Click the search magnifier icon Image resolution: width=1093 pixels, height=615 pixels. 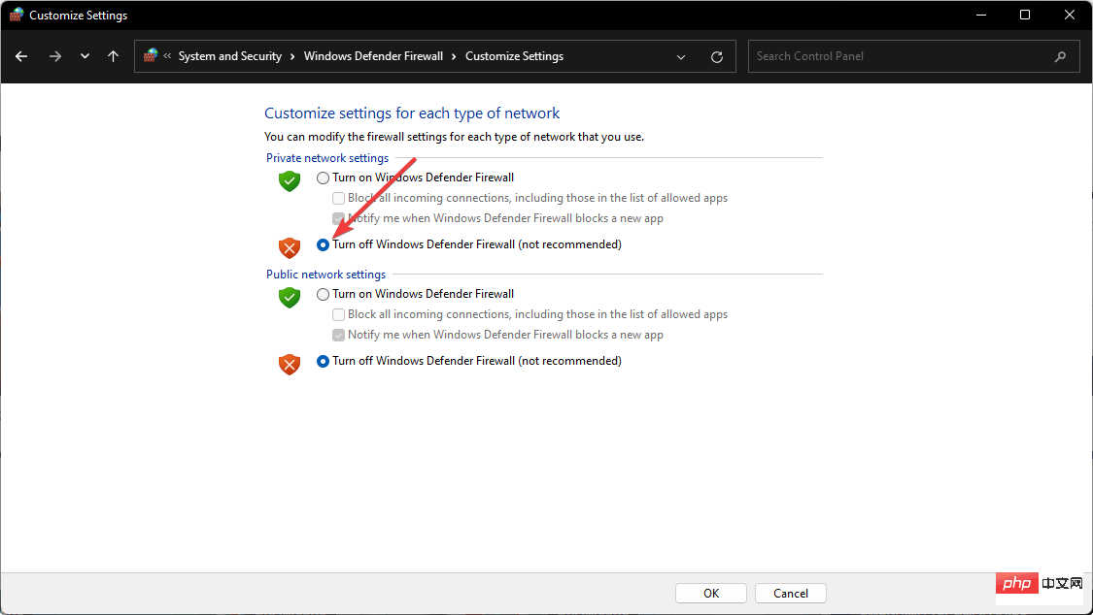point(1060,56)
